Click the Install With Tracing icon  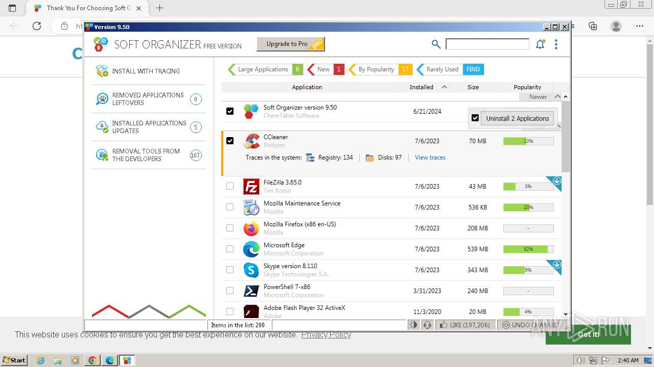102,71
